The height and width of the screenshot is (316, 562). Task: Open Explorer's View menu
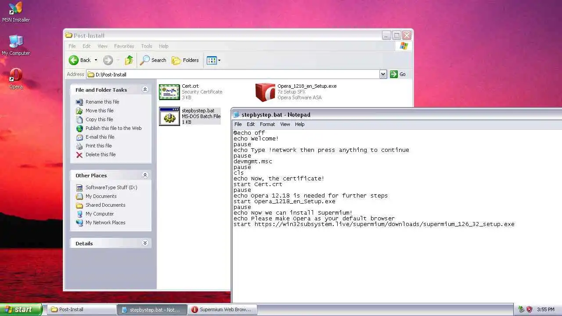click(102, 46)
